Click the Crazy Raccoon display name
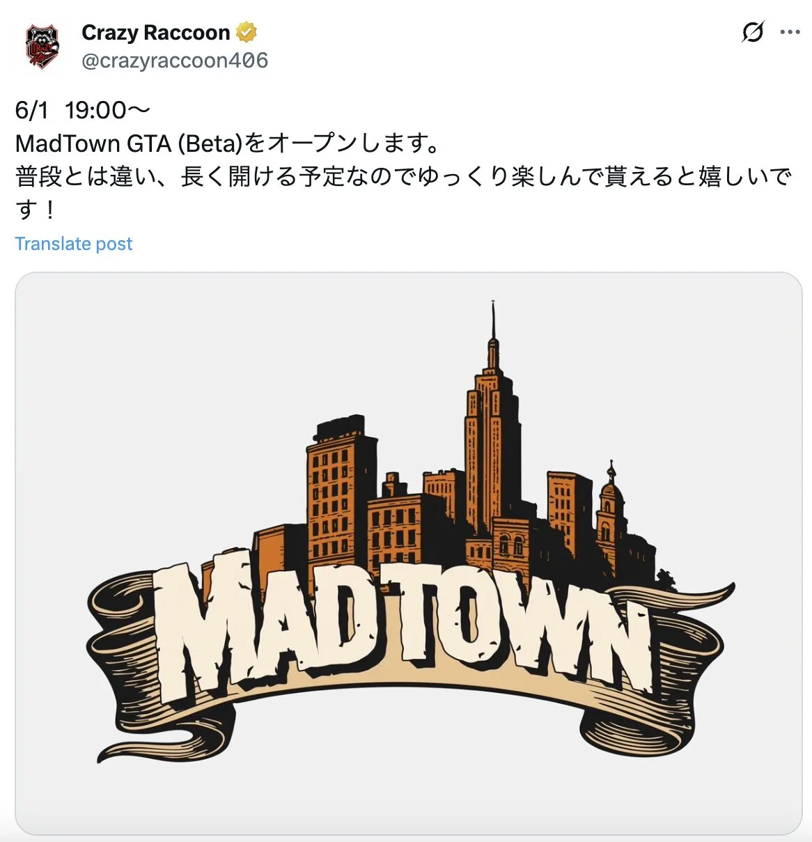Image resolution: width=812 pixels, height=842 pixels. point(155,33)
